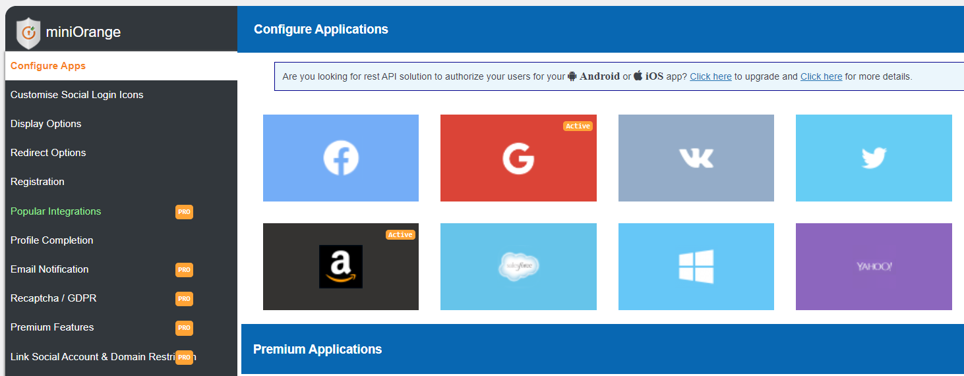Go to Customise Social Login Icons
Image resolution: width=964 pixels, height=376 pixels.
pyautogui.click(x=76, y=95)
